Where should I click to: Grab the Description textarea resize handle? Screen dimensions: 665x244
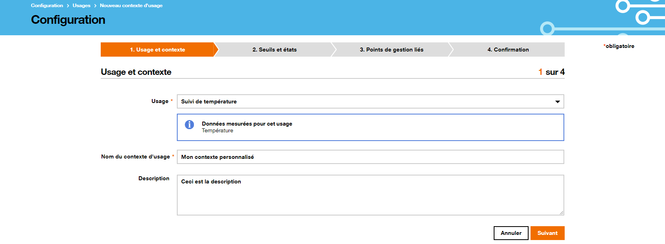562,213
